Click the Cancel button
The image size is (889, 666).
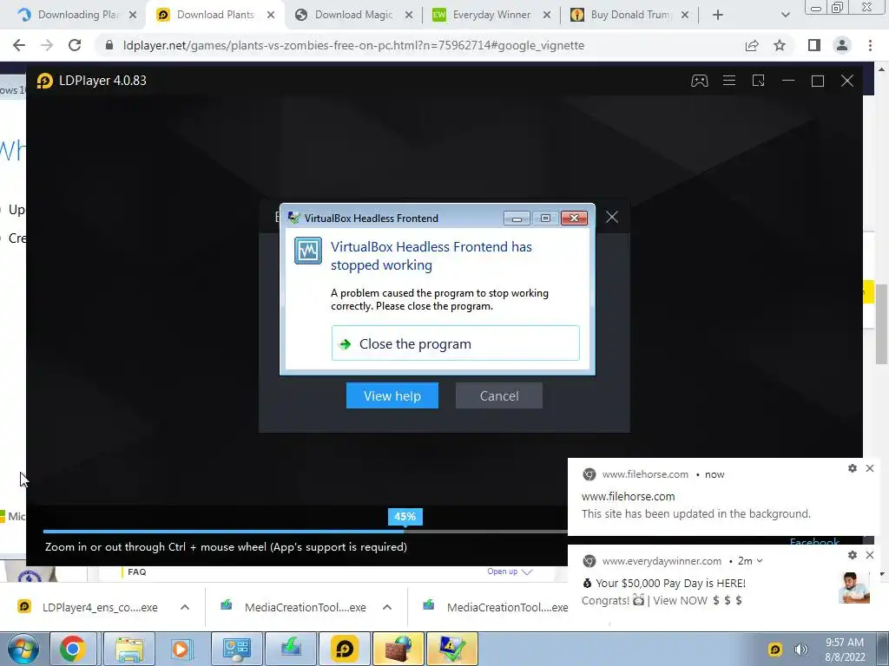click(499, 395)
